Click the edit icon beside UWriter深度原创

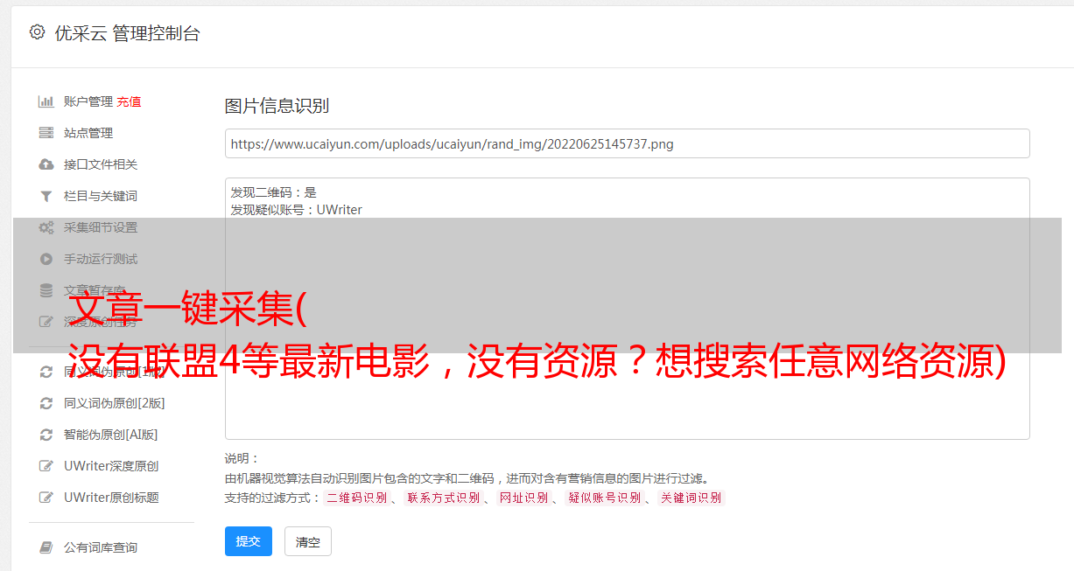(x=46, y=466)
